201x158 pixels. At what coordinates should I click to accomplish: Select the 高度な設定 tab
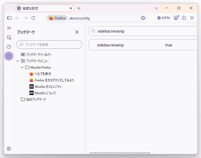[45, 8]
